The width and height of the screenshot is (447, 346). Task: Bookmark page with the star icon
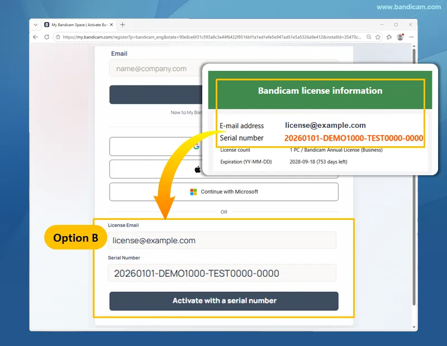(x=378, y=37)
